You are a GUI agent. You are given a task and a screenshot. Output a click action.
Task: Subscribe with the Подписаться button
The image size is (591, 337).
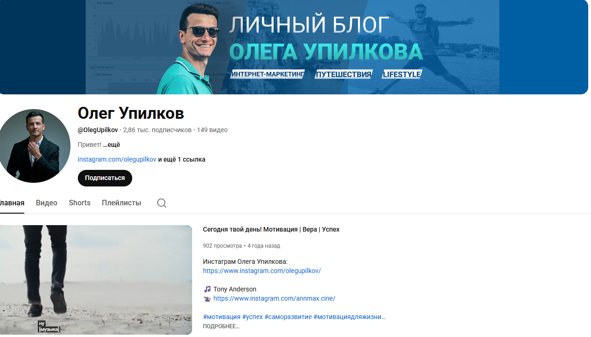pyautogui.click(x=105, y=178)
